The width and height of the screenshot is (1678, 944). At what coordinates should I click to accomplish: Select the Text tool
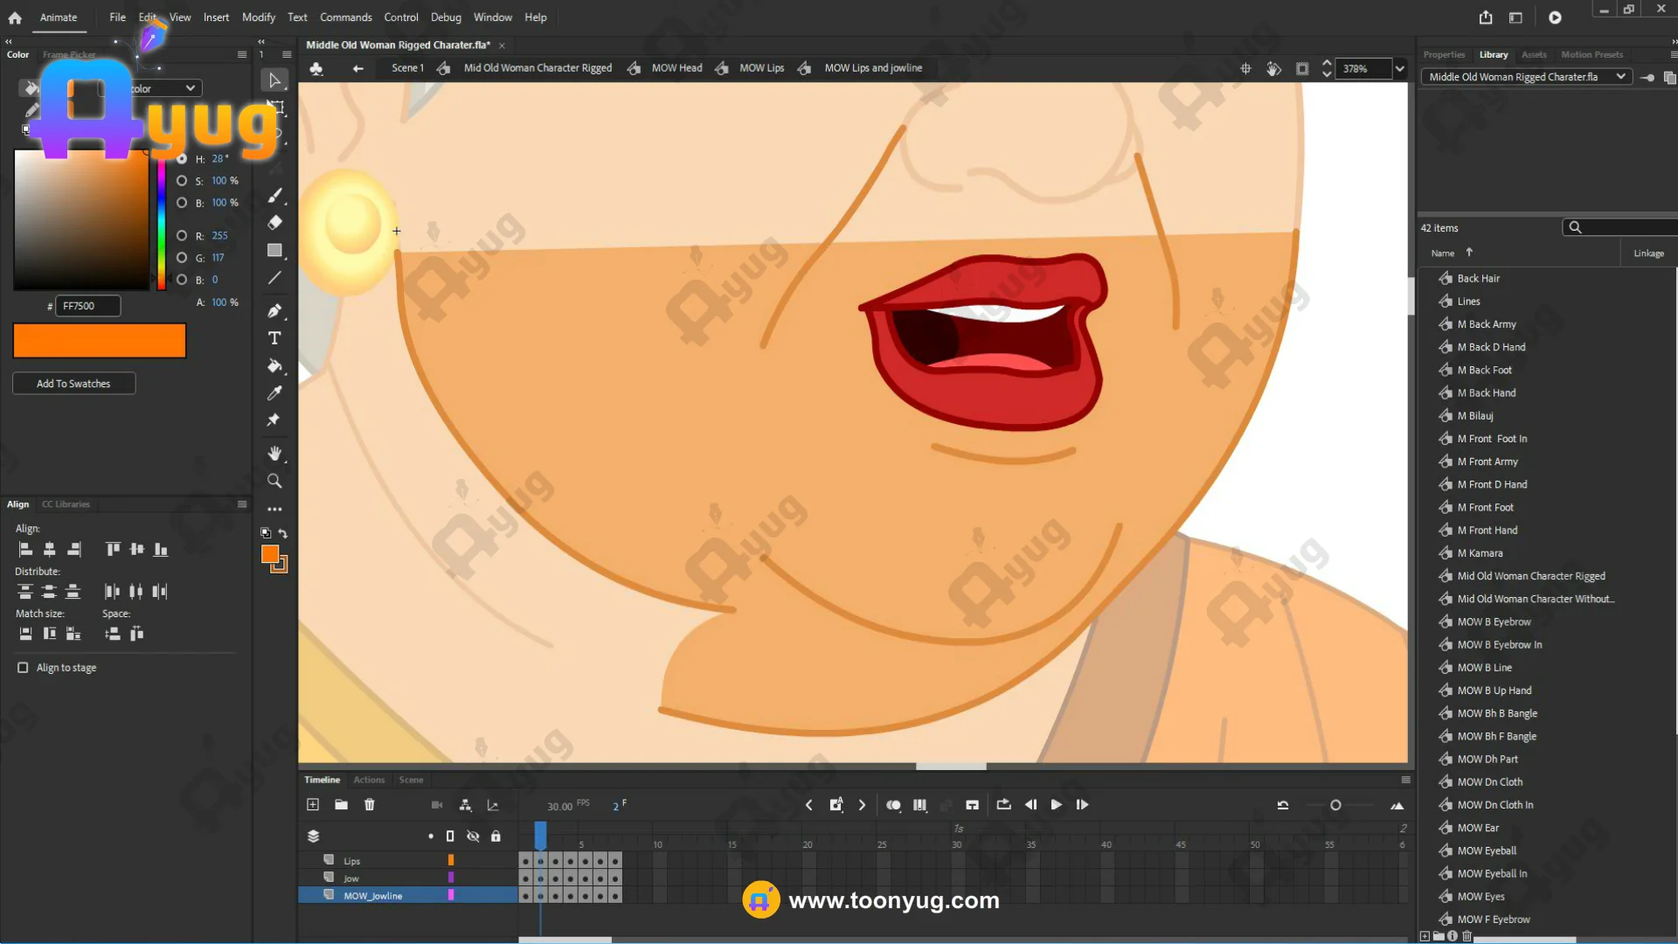click(274, 338)
